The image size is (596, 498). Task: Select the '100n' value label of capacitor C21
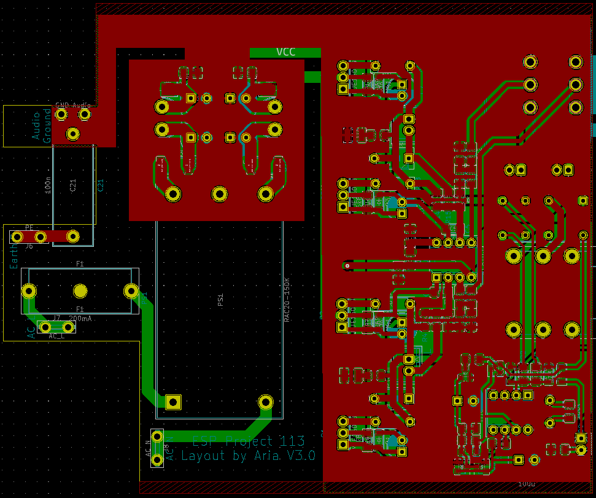tap(48, 185)
